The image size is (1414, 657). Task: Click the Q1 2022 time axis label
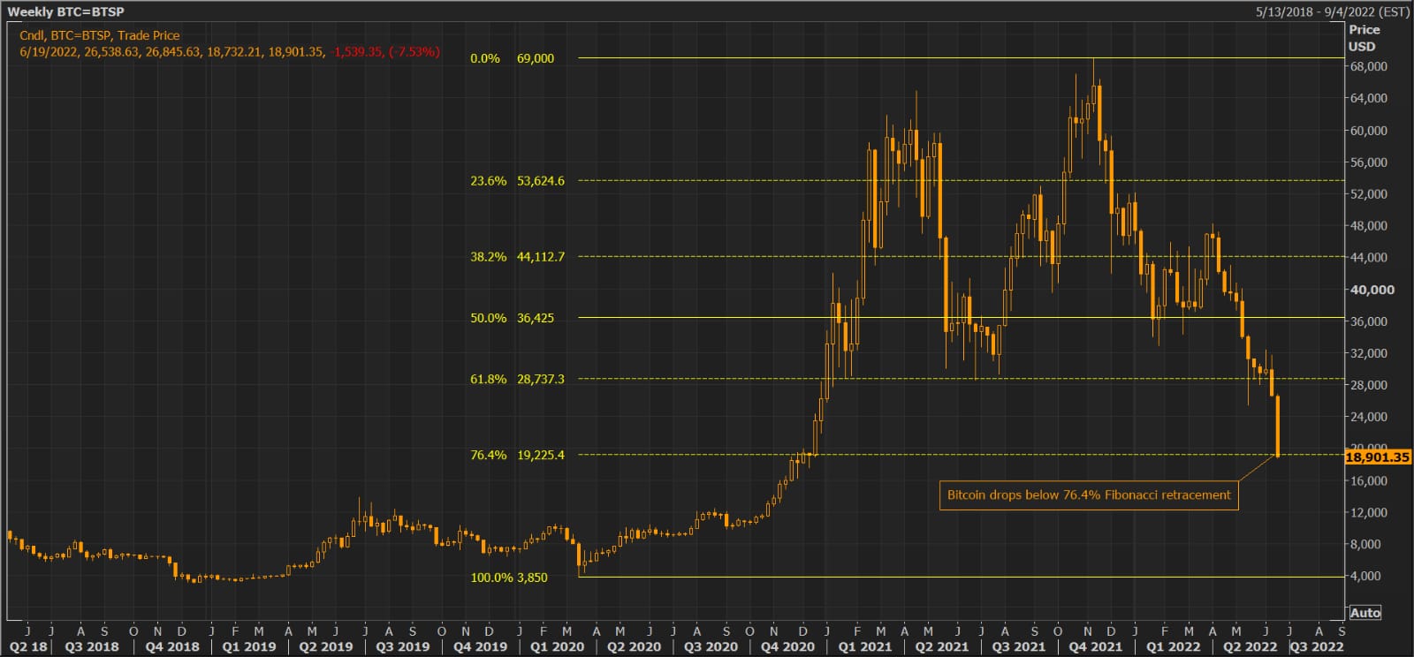[1173, 646]
